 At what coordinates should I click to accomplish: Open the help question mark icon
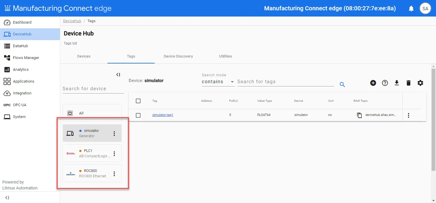tap(385, 83)
